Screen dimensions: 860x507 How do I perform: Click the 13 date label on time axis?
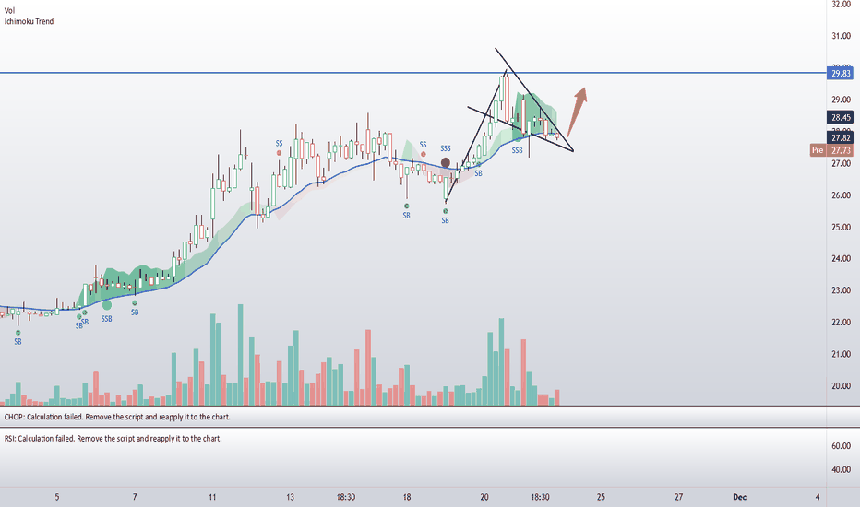pyautogui.click(x=290, y=497)
